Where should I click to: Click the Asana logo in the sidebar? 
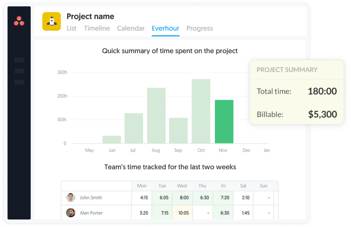[19, 21]
